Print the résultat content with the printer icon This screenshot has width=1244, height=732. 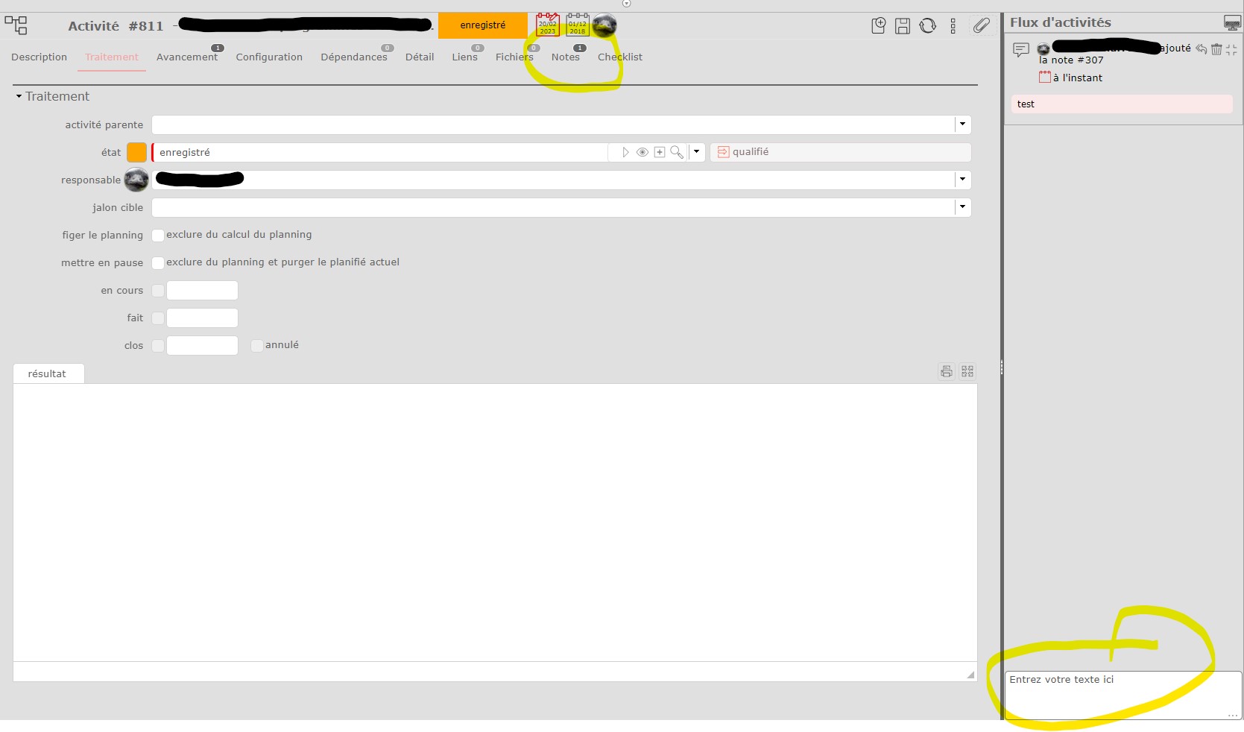click(x=947, y=371)
